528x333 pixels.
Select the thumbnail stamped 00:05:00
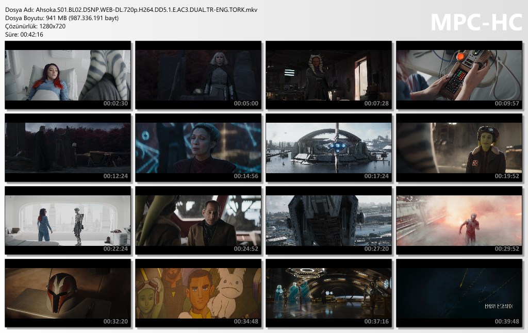pos(199,75)
